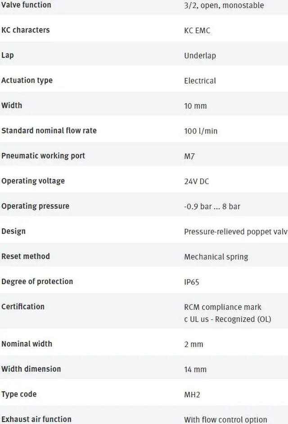Select the '3/2, open, monostable' value
288x424 pixels.
[224, 5]
